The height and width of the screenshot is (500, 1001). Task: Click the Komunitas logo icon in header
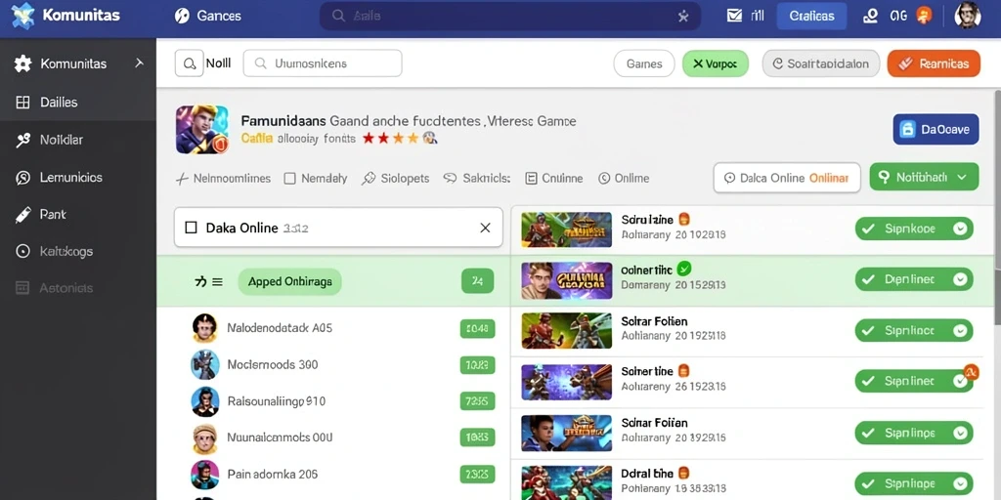click(23, 16)
